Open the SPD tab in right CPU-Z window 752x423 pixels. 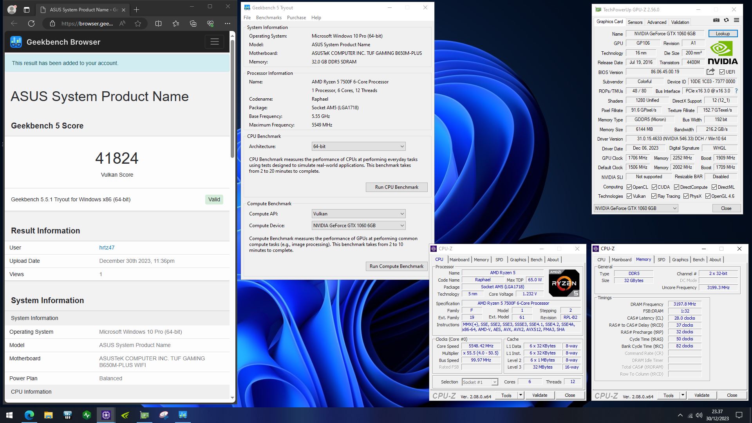coord(661,260)
